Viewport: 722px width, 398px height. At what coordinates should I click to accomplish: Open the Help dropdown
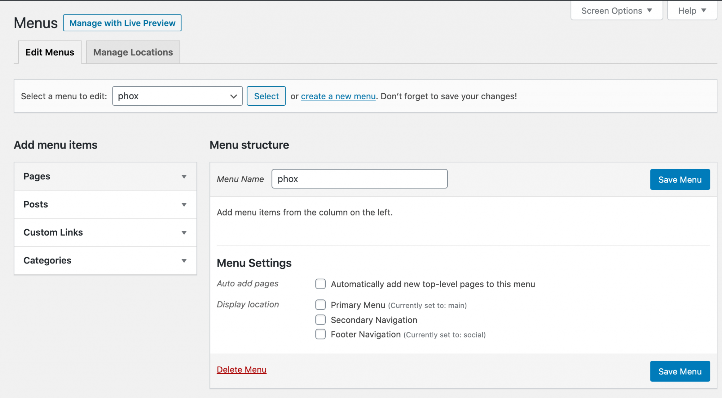coord(691,11)
